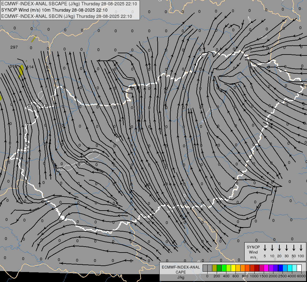
Task: Select the ECMWF-INDEX-ANAL label in CAPE legend
Action: coord(181,267)
